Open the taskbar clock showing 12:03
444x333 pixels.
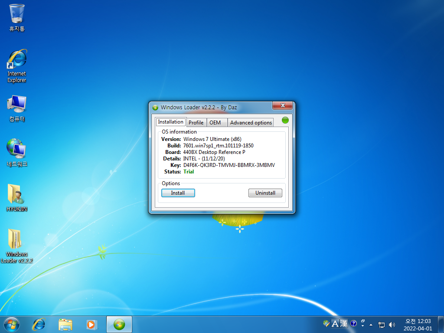[418, 324]
